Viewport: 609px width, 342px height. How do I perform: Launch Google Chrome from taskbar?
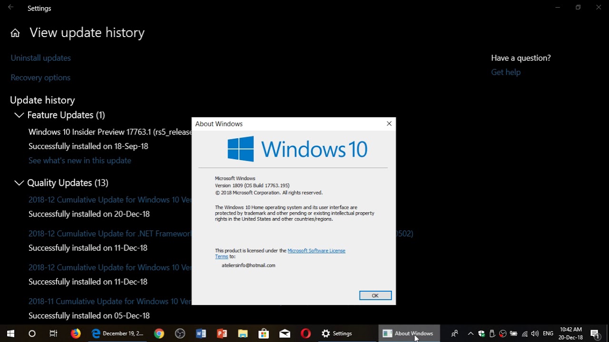(159, 333)
